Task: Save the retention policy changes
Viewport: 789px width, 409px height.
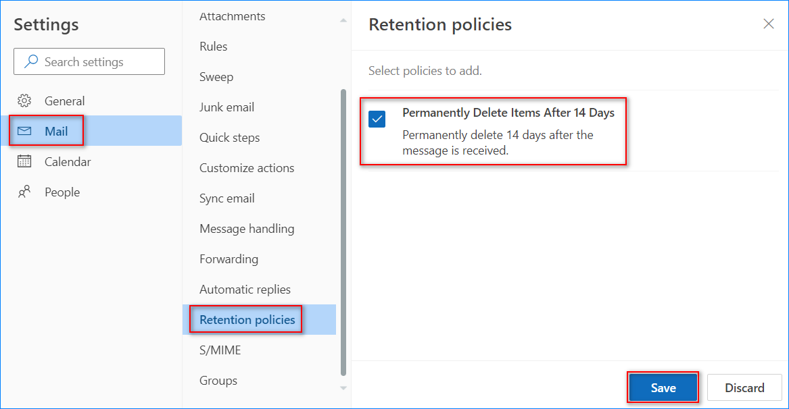Action: pos(663,388)
